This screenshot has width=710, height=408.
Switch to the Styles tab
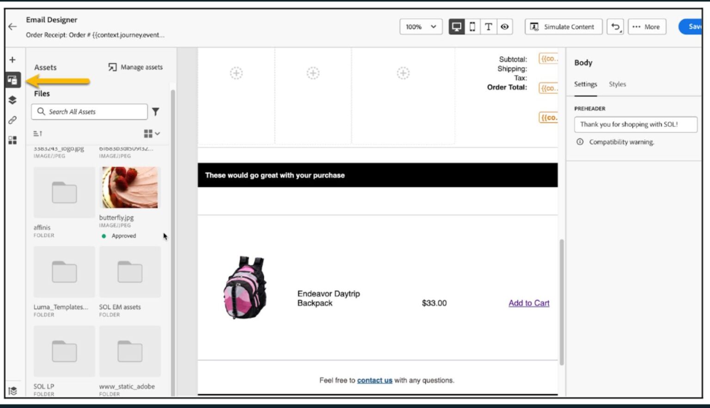coord(617,84)
